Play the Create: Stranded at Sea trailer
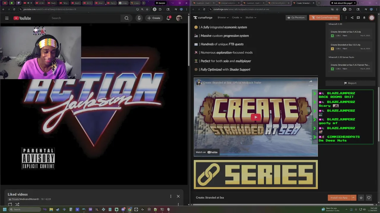 click(x=256, y=117)
